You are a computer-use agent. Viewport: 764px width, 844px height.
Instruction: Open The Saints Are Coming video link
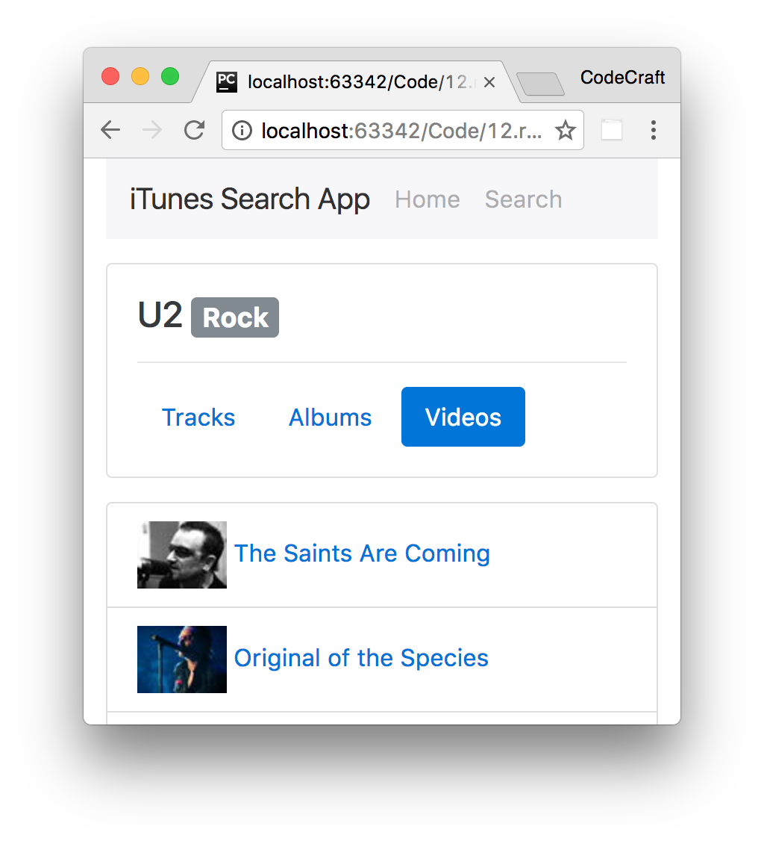point(362,554)
